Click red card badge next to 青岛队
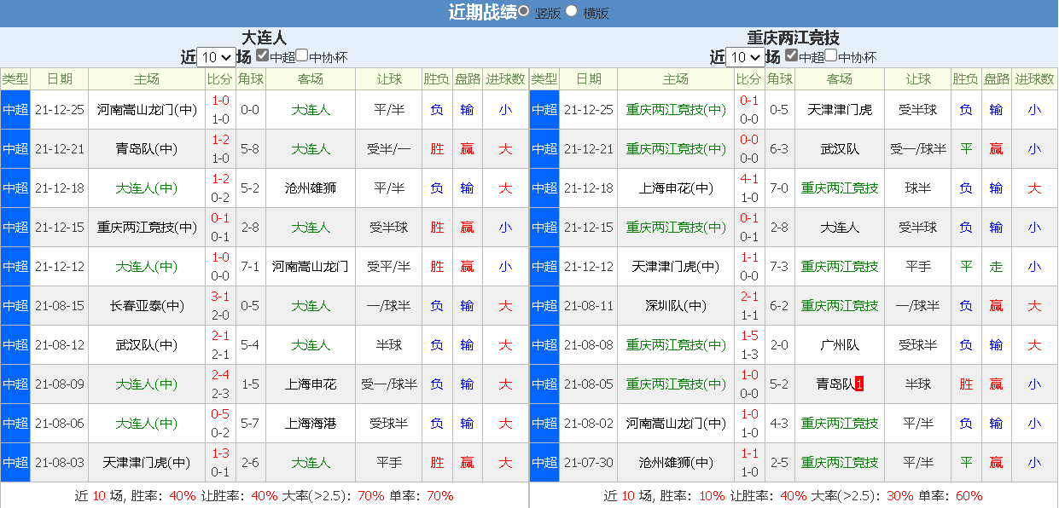Image resolution: width=1059 pixels, height=508 pixels. tap(859, 384)
